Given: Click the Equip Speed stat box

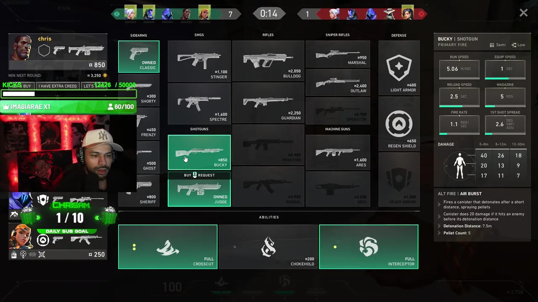Looking at the screenshot, I should click(505, 70).
